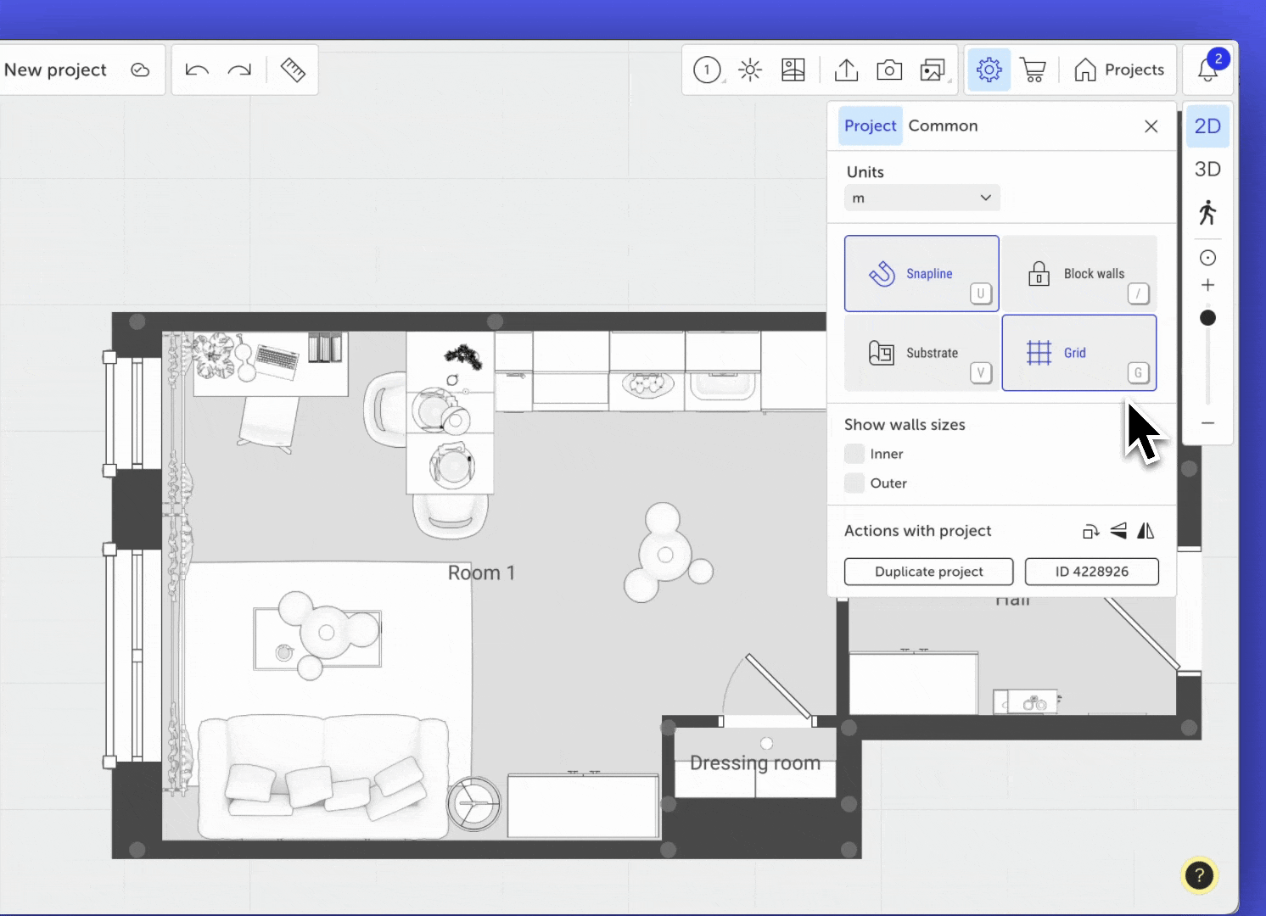Click the zoom slider handle

(x=1207, y=318)
